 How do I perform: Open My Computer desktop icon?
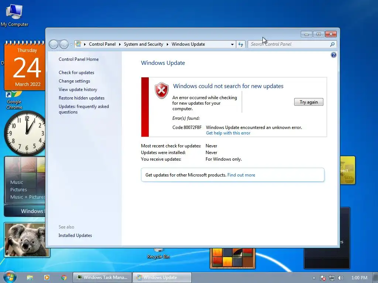(x=14, y=15)
